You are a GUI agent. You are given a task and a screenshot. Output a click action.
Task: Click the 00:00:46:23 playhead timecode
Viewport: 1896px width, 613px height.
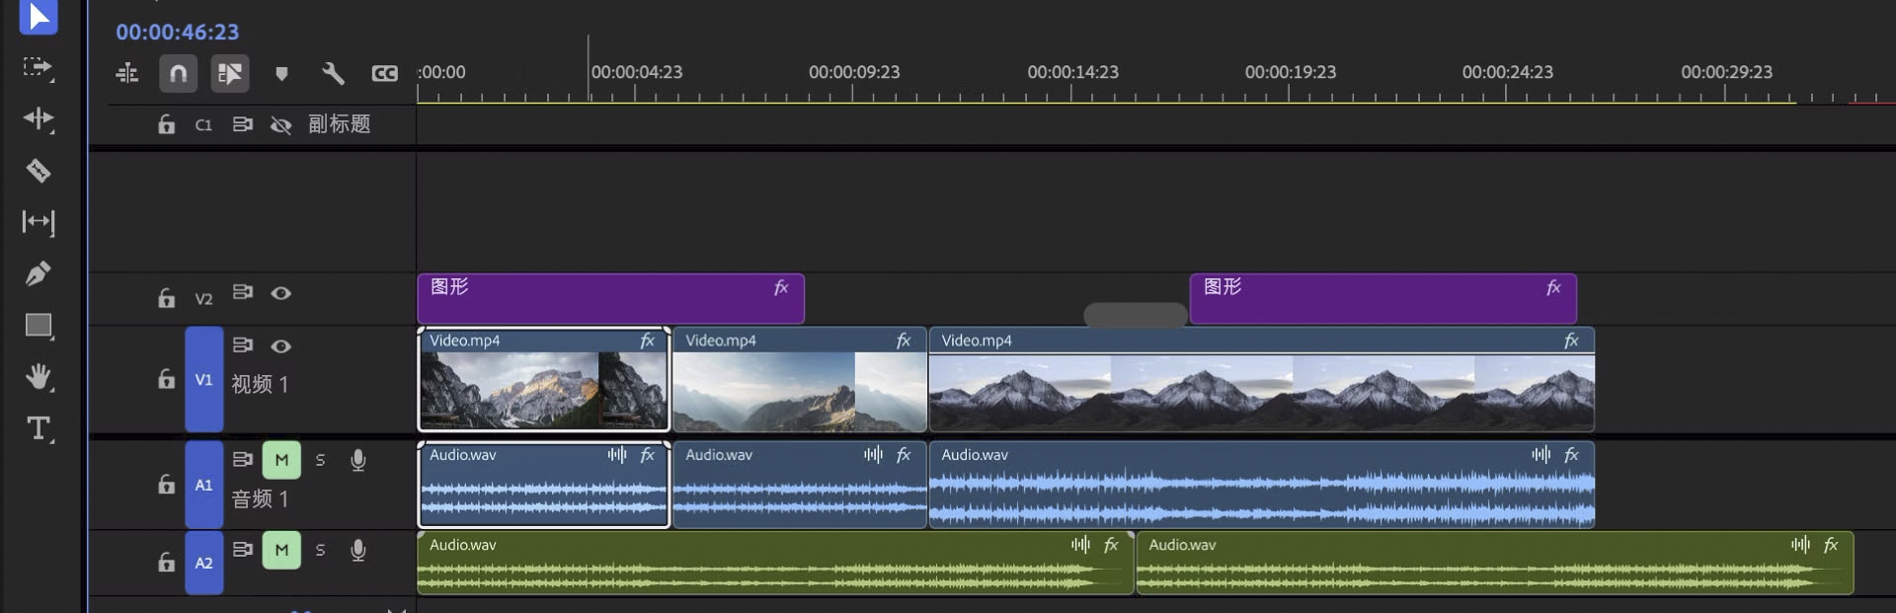click(177, 32)
